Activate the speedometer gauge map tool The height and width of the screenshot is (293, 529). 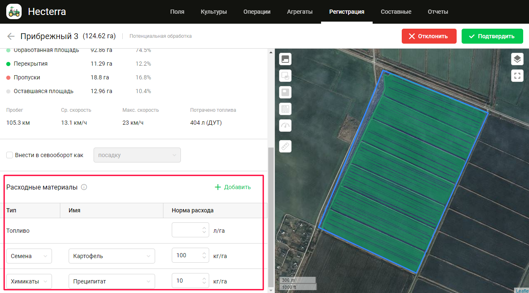click(285, 126)
